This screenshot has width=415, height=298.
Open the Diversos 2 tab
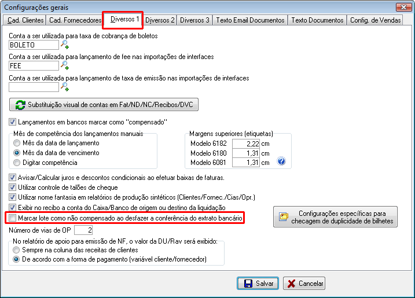tap(160, 20)
